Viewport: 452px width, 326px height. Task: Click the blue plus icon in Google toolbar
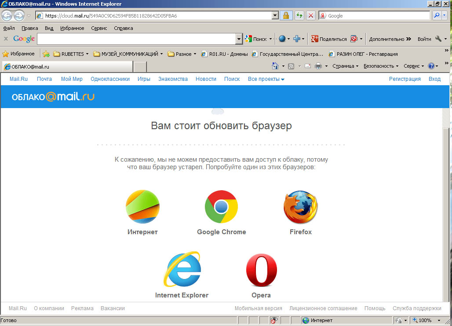[x=297, y=39]
